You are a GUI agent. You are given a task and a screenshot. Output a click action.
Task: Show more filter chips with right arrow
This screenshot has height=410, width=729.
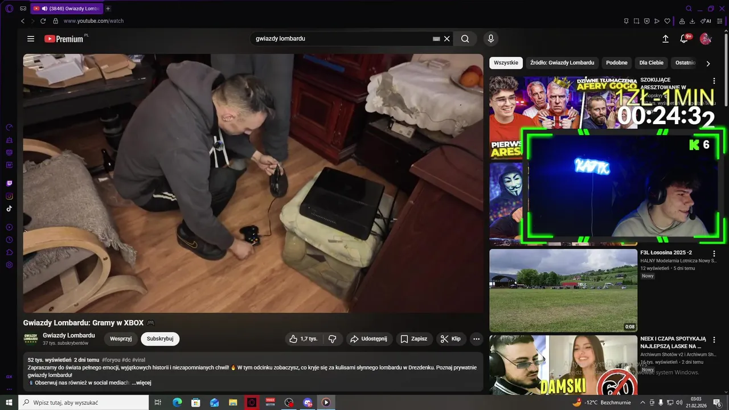click(x=708, y=63)
